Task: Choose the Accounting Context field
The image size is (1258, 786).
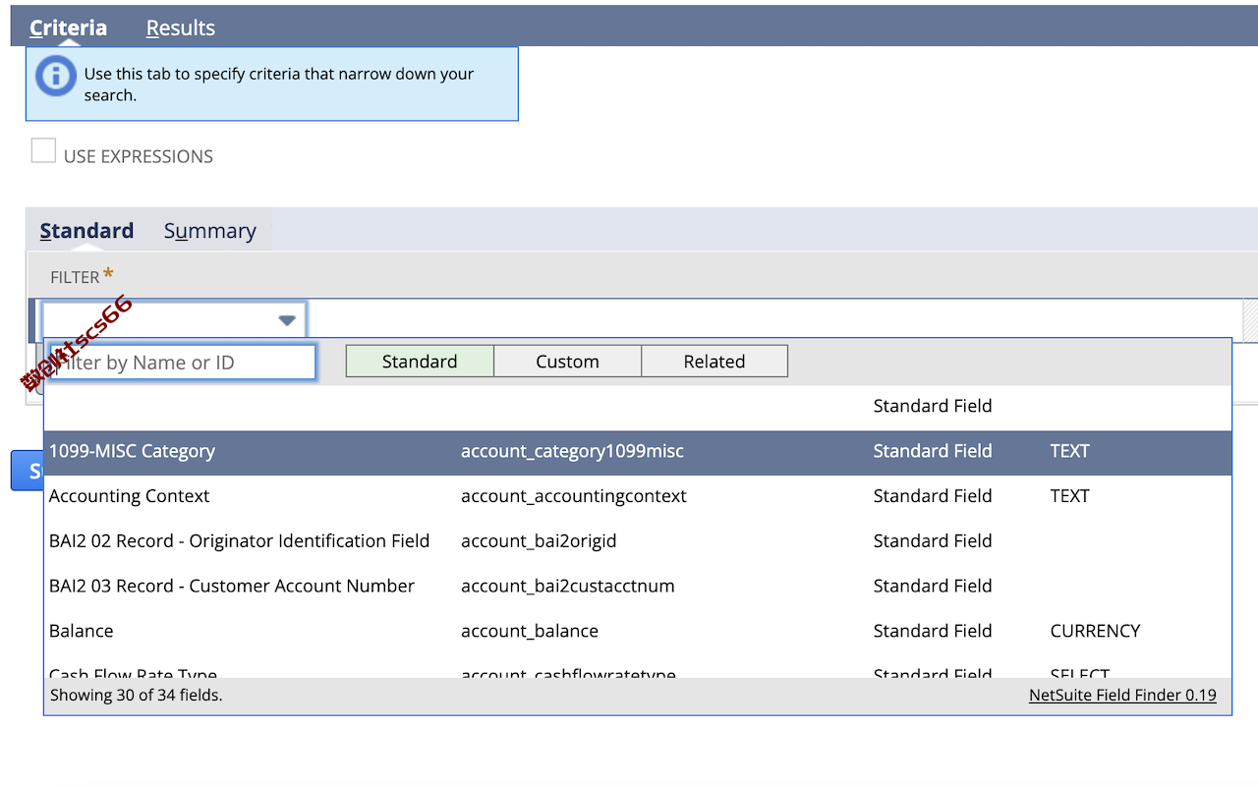Action: pyautogui.click(x=638, y=496)
